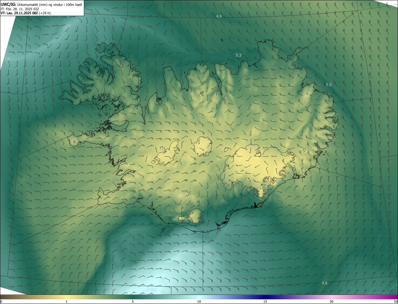Click the 15 tick on the color scale
The height and width of the screenshot is (304, 398).
(265, 302)
